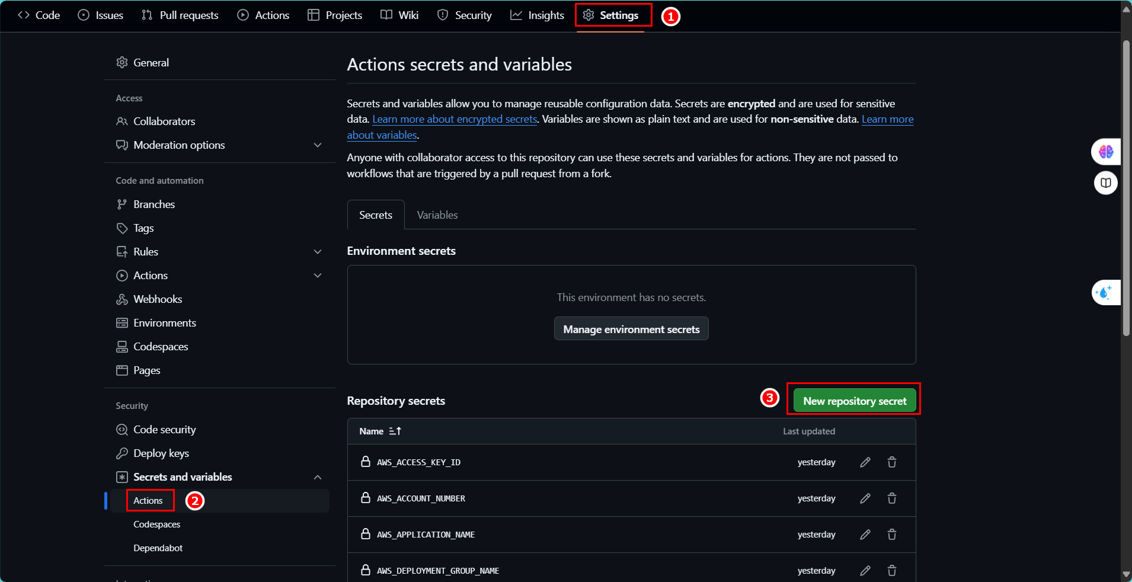Open Learn more about encrypted secrets link
The height and width of the screenshot is (582, 1132).
(455, 119)
